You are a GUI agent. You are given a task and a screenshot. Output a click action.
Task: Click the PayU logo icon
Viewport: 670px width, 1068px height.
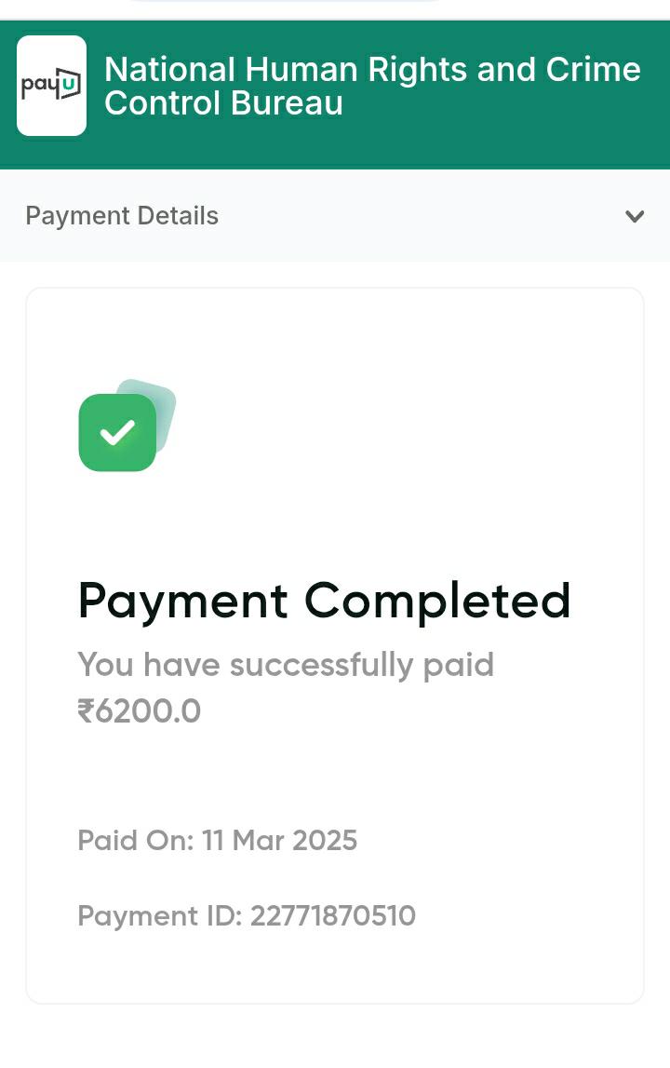click(51, 86)
